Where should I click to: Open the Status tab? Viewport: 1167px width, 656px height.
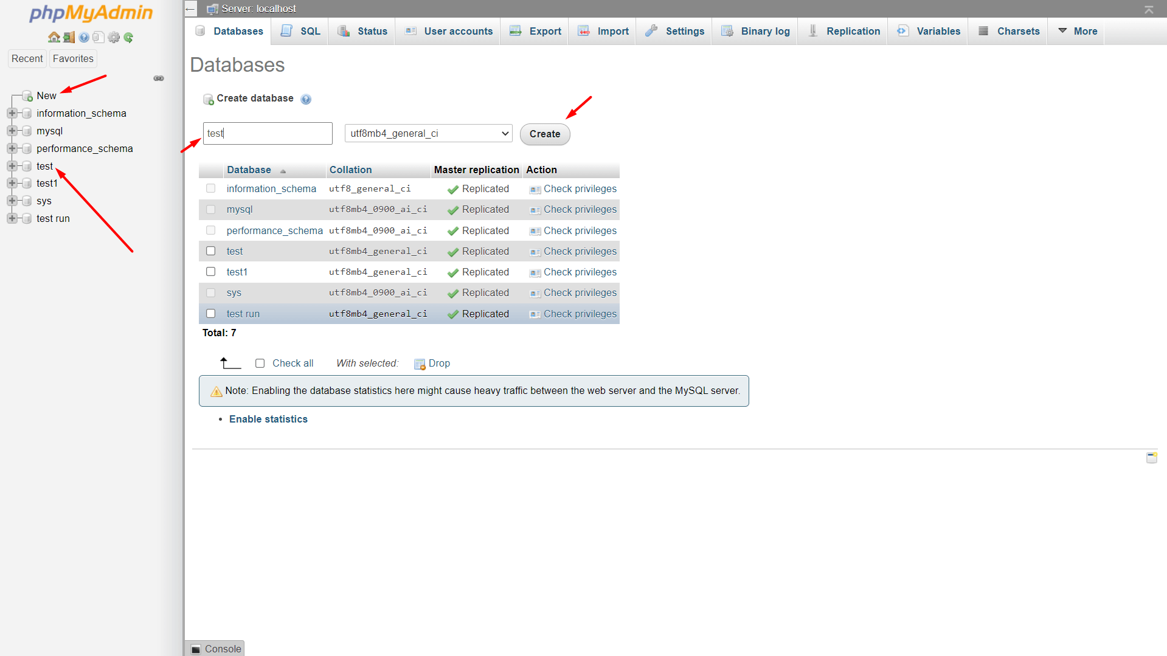[x=362, y=31]
